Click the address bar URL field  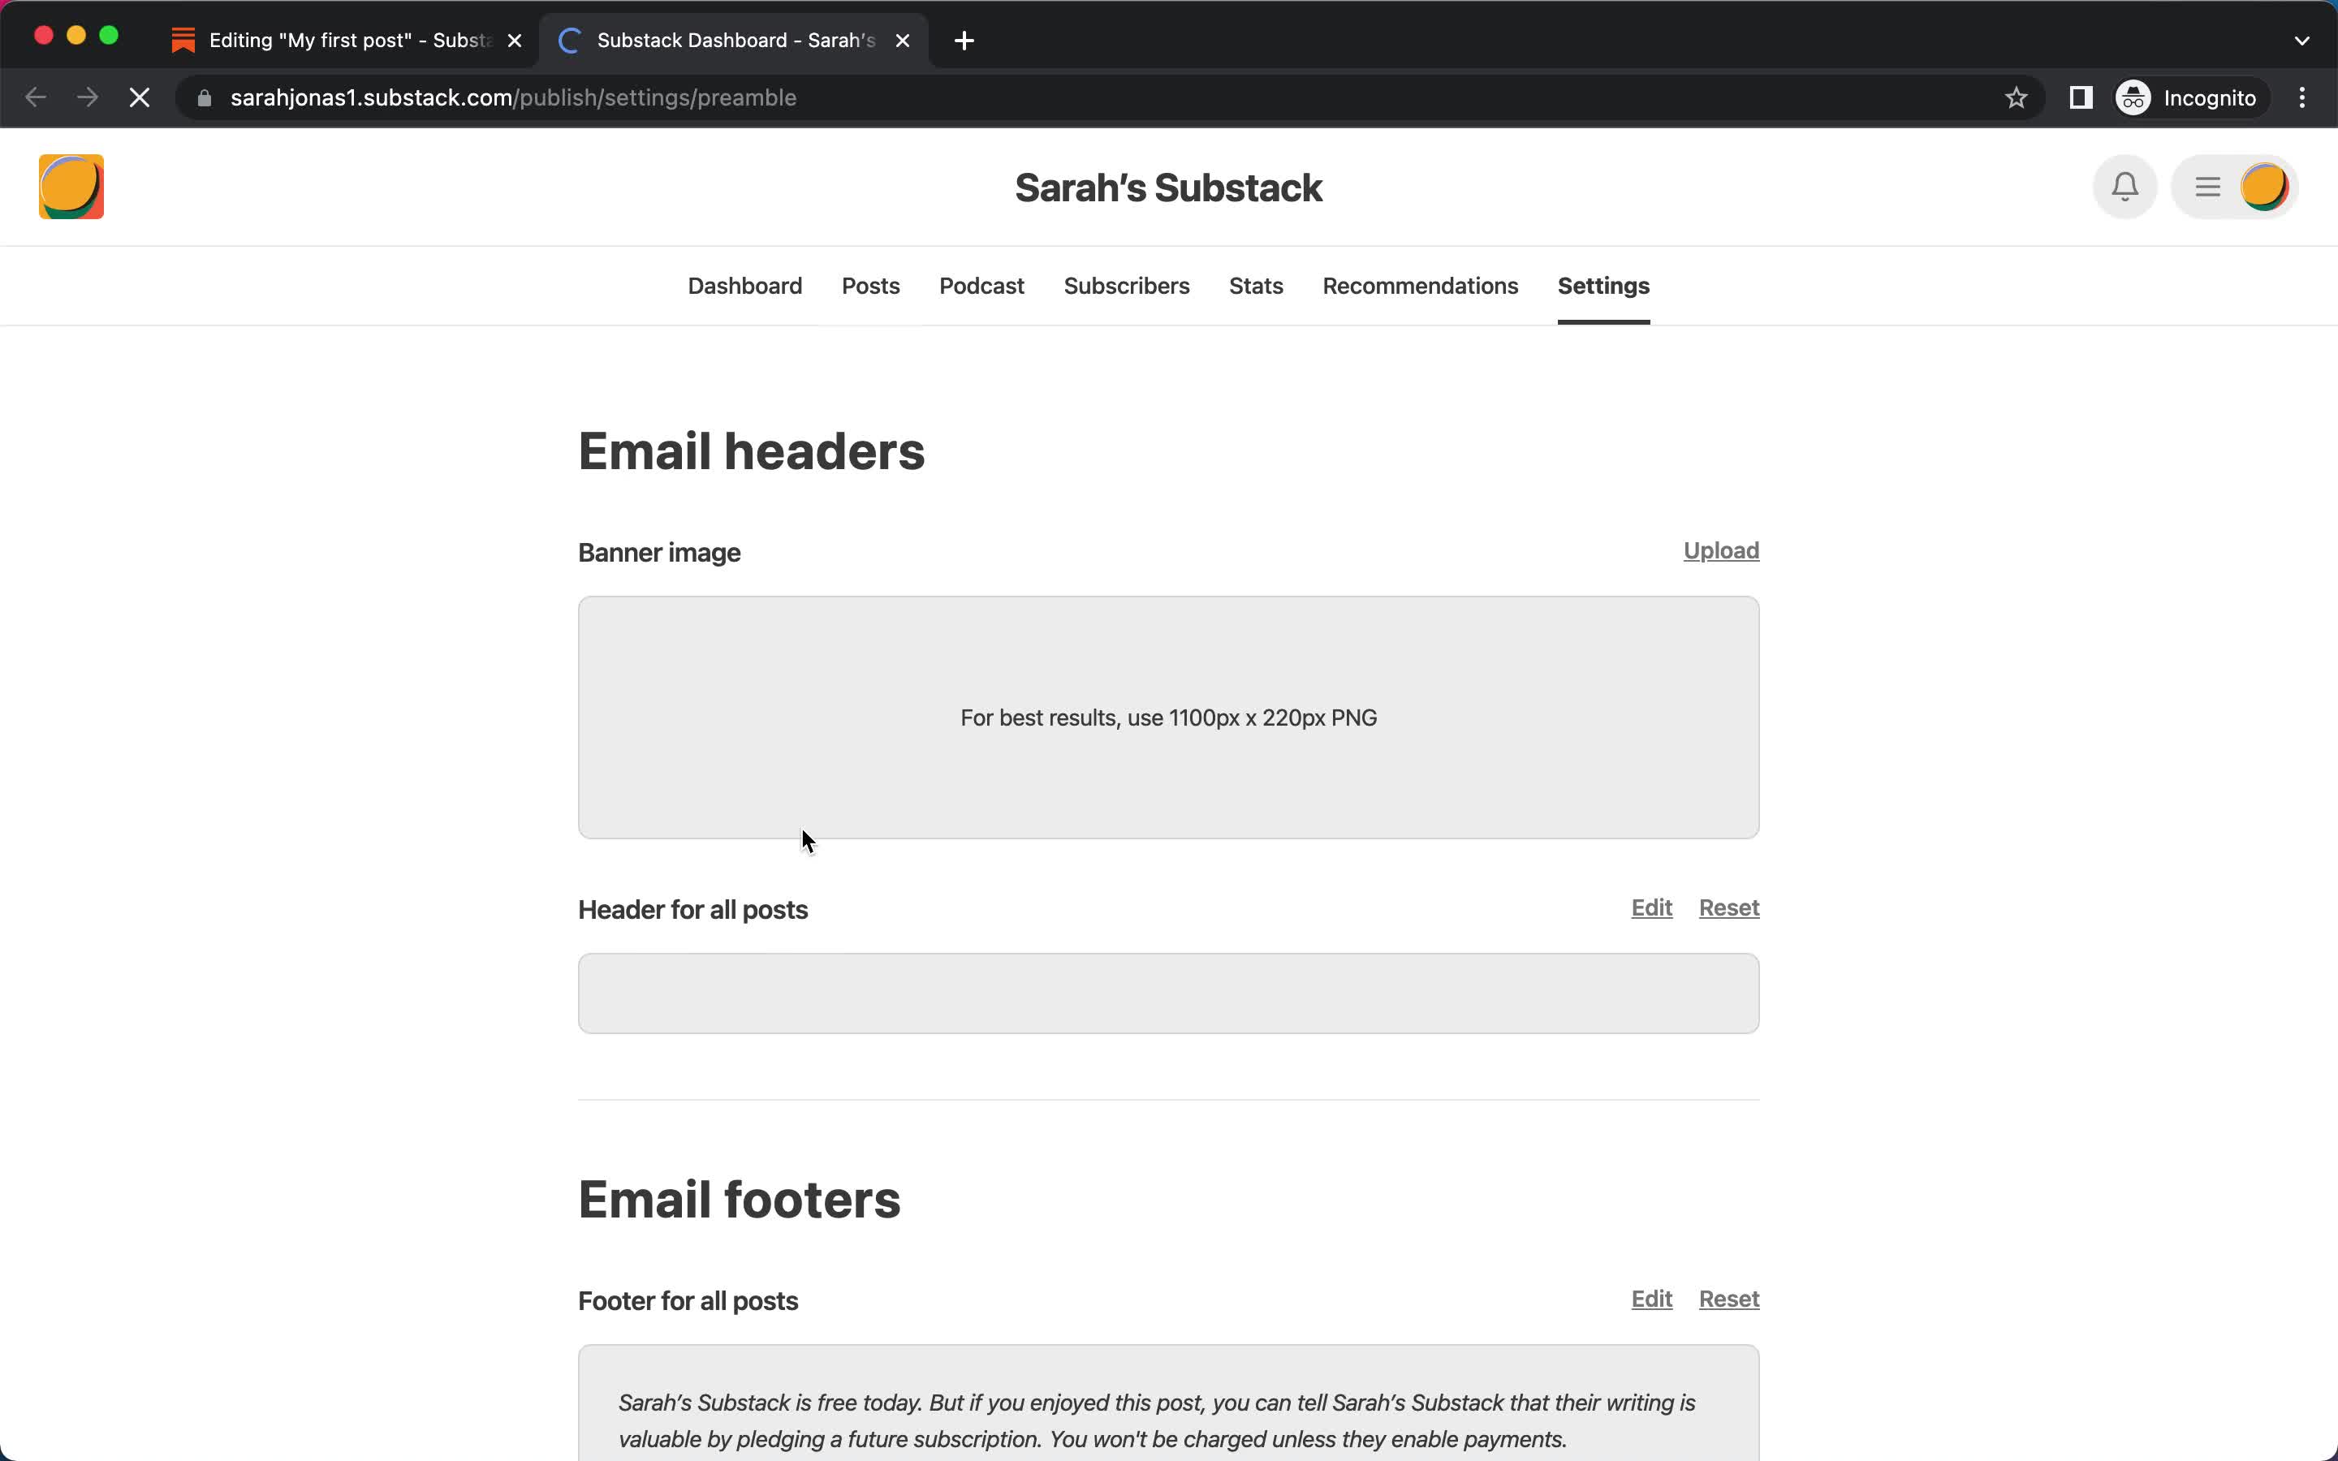[x=515, y=97]
